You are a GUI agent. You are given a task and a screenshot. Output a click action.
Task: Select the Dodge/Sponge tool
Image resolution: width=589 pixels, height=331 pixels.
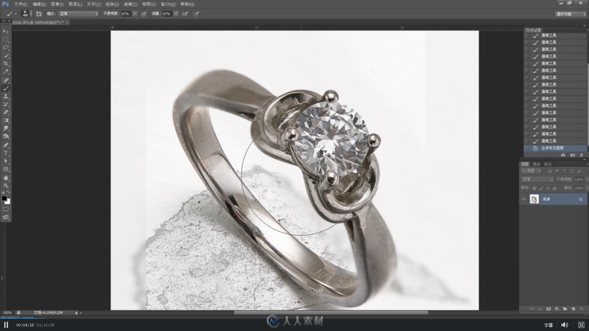[x=6, y=136]
